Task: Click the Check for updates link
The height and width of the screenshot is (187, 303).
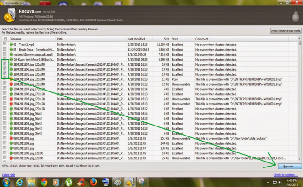Action: [285, 175]
